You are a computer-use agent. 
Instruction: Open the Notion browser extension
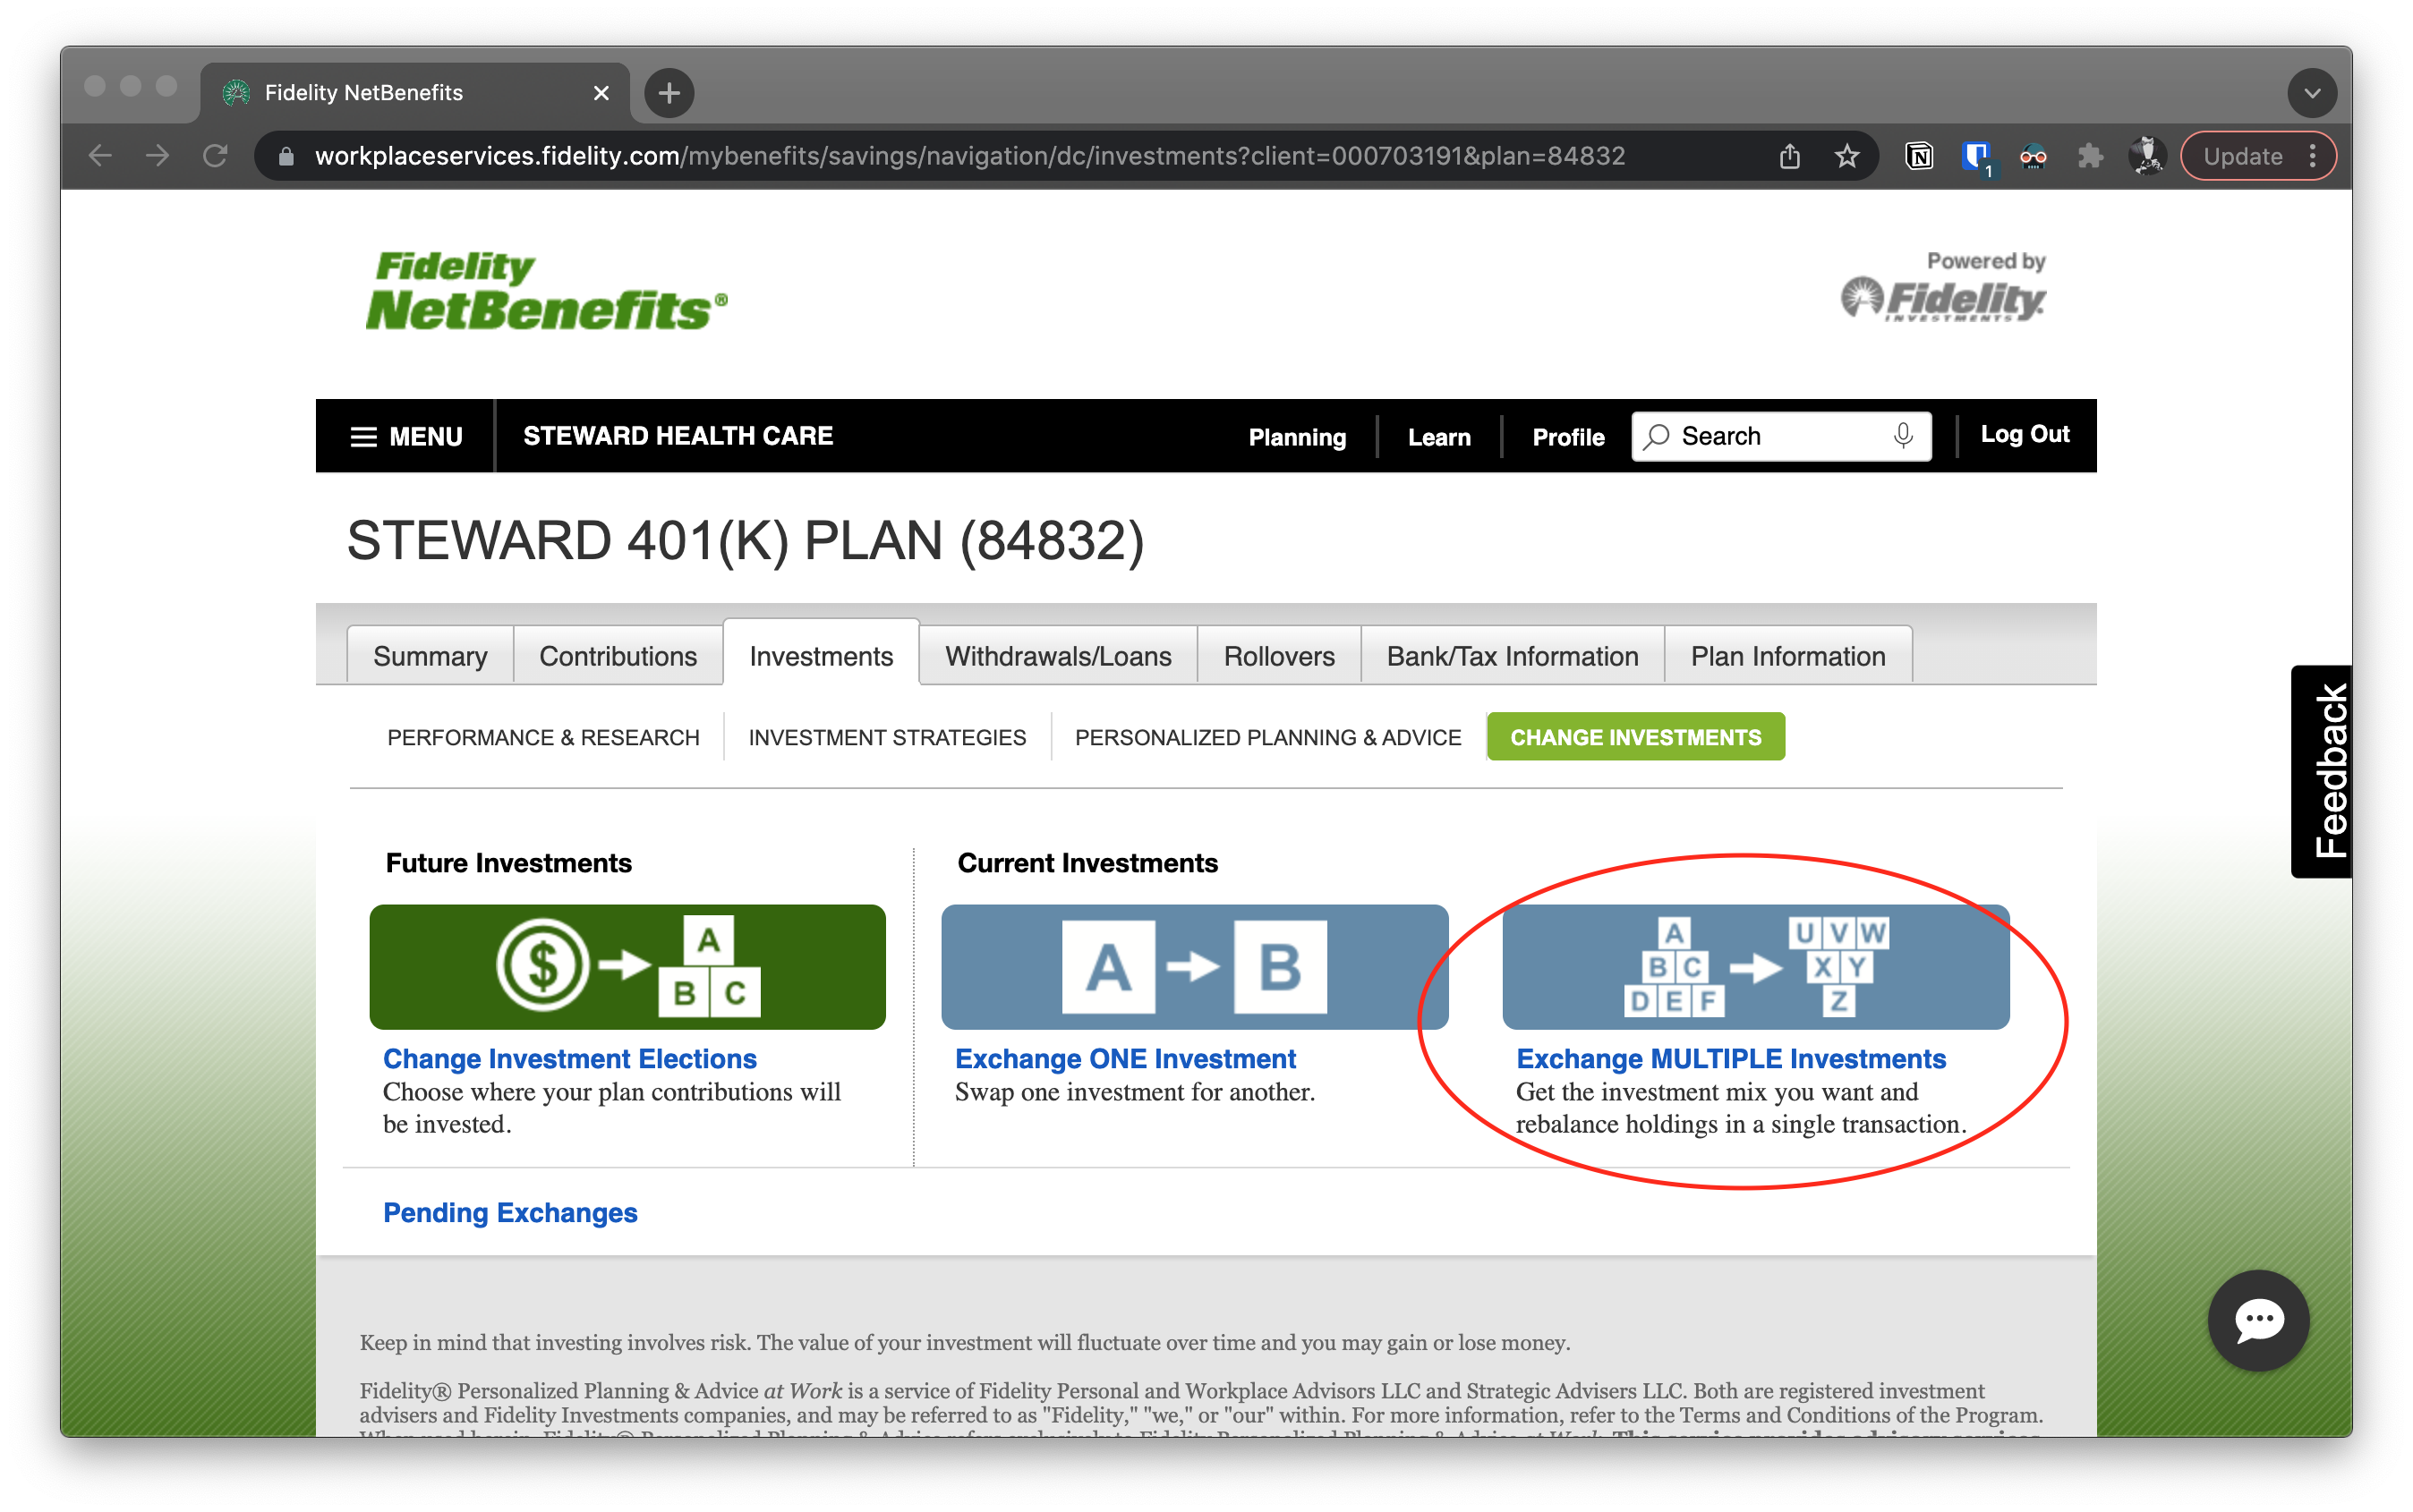pos(1919,156)
